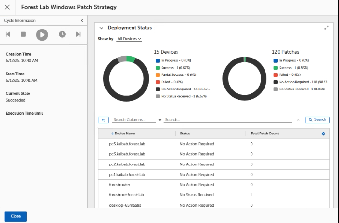This screenshot has height=223, width=339.
Task: Sort table by Device Name column
Action: click(x=125, y=134)
